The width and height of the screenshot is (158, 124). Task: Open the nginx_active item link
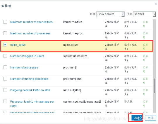18,45
